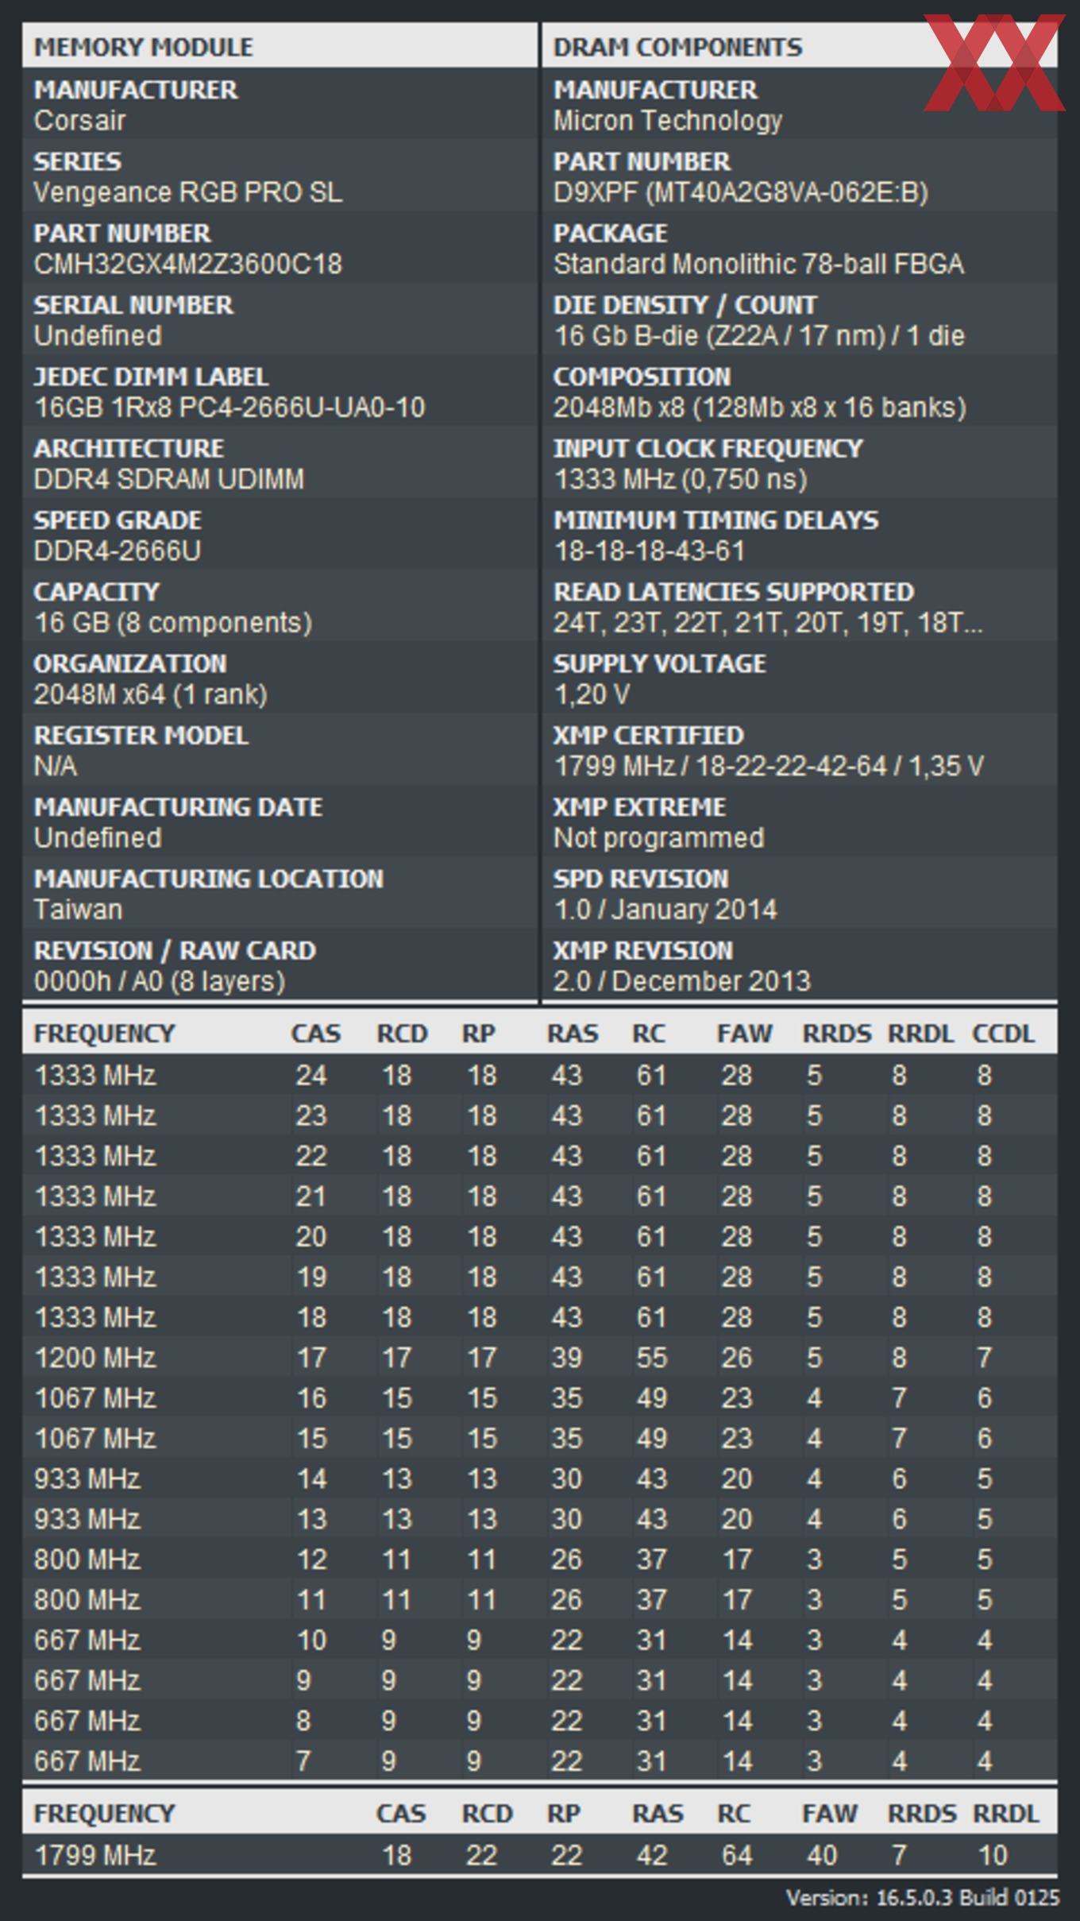1080x1921 pixels.
Task: Click the 'FREQUENCY' header of the JEDEC timing table
Action: [104, 1033]
